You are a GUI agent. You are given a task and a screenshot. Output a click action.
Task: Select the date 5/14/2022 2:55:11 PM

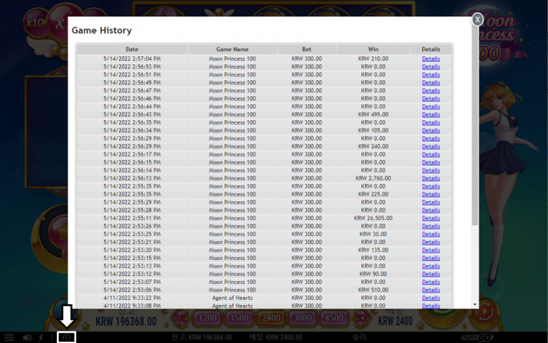(132, 218)
